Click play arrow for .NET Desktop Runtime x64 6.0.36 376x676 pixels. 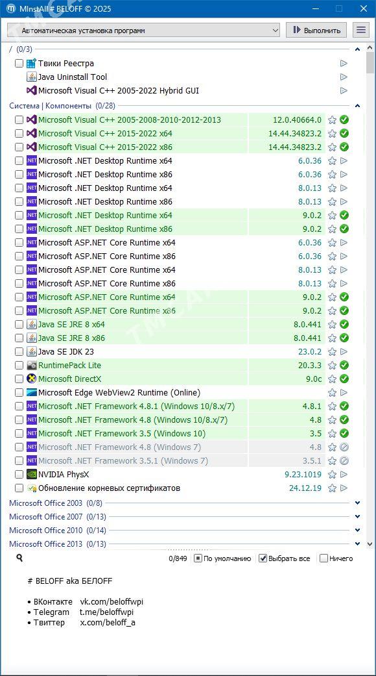coord(344,161)
